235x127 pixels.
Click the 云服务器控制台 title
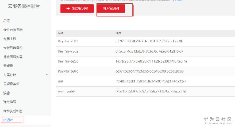tap(24, 6)
